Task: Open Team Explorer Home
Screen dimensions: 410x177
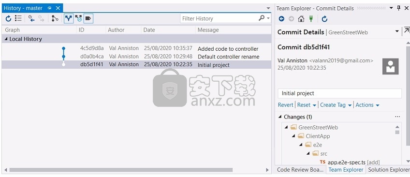Action: tap(301, 18)
